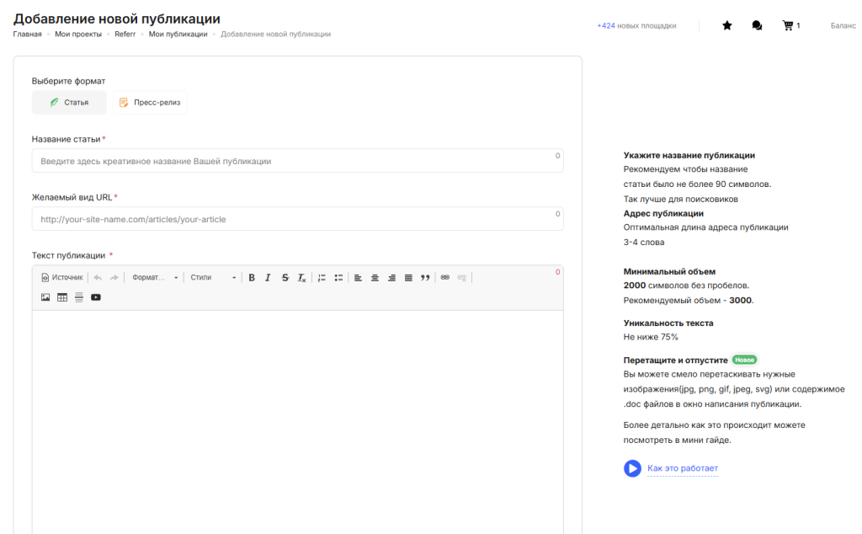
Task: Open the Формат dropdown
Action: pyautogui.click(x=155, y=277)
